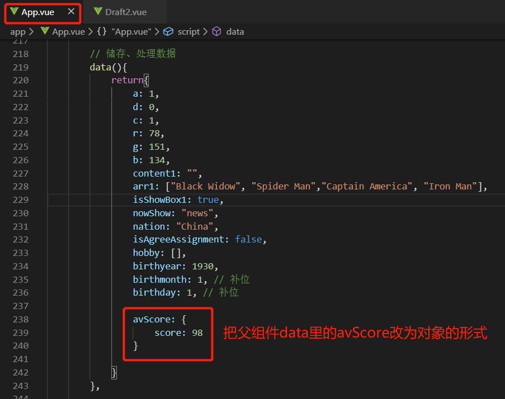Click the 'a: 1,' property line
The height and width of the screenshot is (399, 505).
(146, 94)
